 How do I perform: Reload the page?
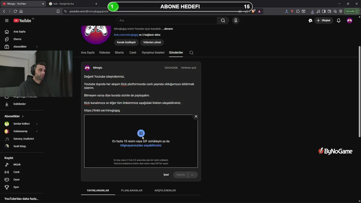(15, 11)
